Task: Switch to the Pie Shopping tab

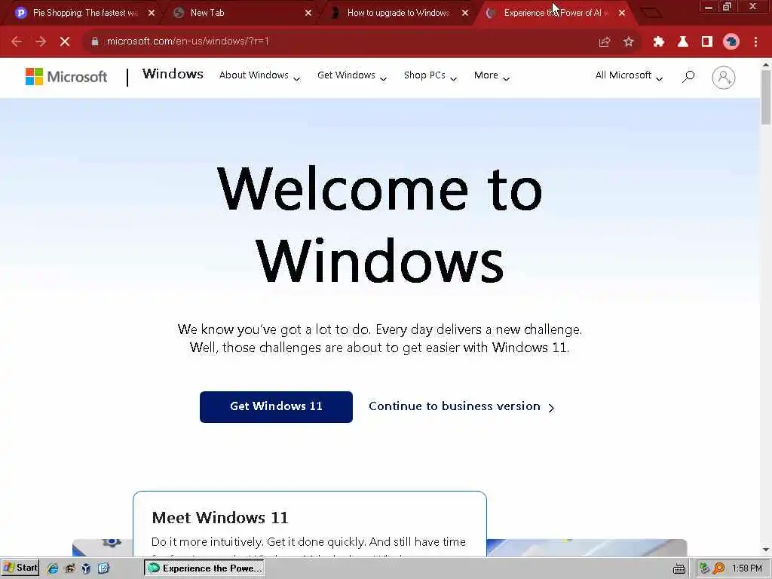Action: pos(84,13)
